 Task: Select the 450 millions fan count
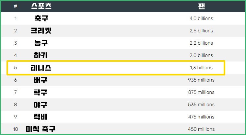click(201, 129)
